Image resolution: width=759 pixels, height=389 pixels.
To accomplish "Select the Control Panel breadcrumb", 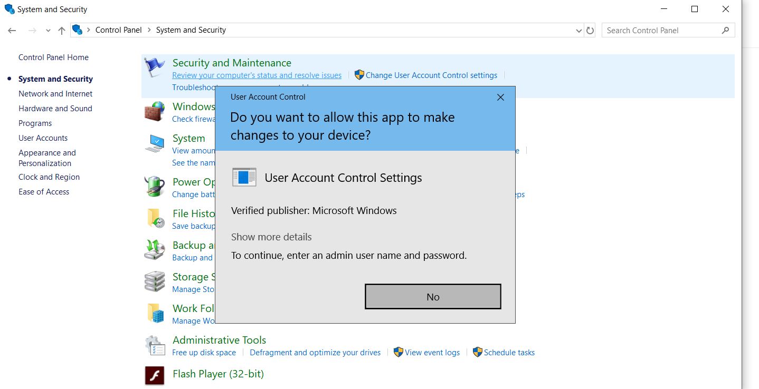I will click(119, 30).
